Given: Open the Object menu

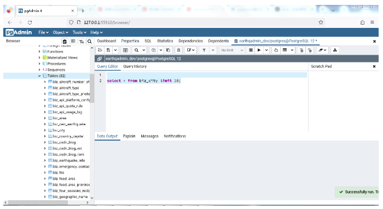Looking at the screenshot, I should tap(60, 32).
